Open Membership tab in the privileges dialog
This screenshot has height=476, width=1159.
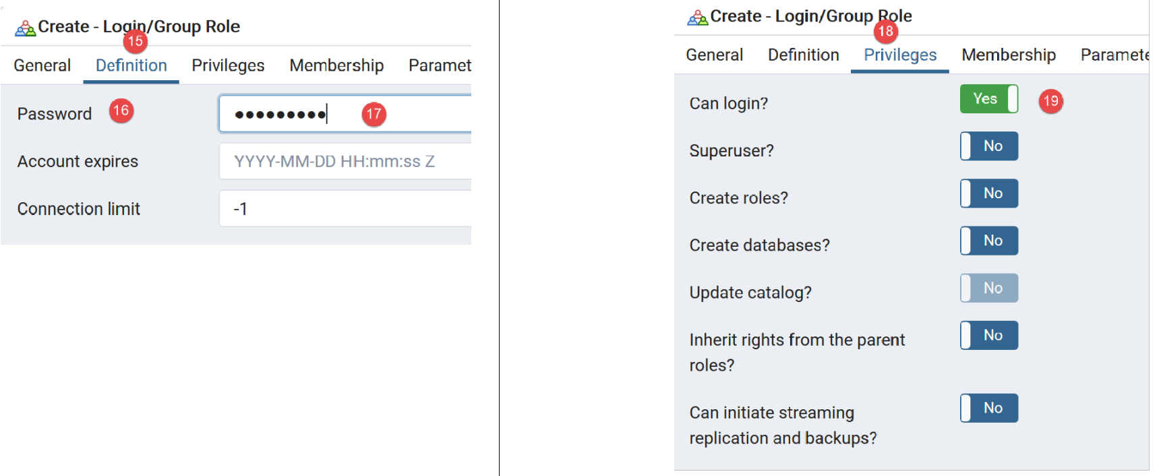(x=1008, y=55)
